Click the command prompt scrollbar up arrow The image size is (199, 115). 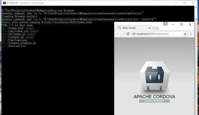coord(196,7)
